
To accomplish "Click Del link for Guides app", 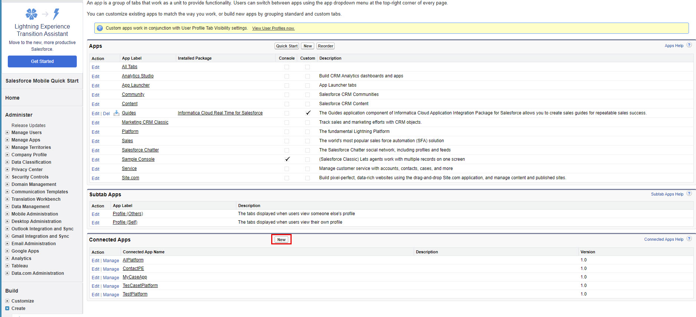I will tap(106, 114).
